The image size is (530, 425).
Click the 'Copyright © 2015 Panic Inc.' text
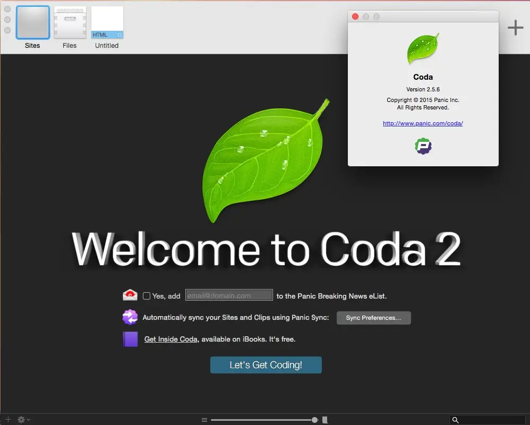(423, 100)
